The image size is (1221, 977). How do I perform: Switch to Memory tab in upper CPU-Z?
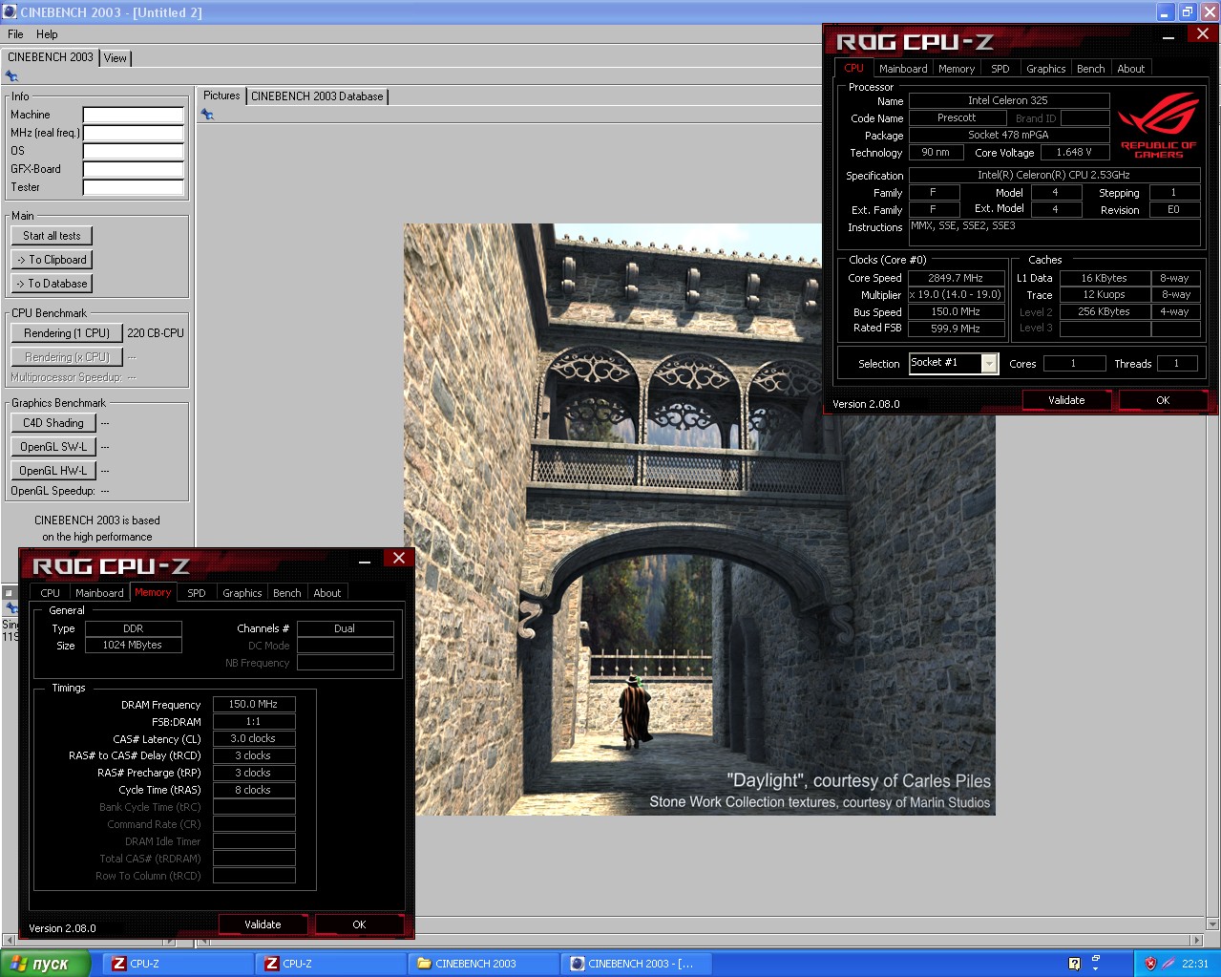pos(957,69)
